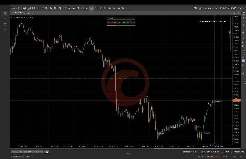This screenshot has width=246, height=159.
Task: Click the zoom in magnifier icon
Action: [43, 8]
